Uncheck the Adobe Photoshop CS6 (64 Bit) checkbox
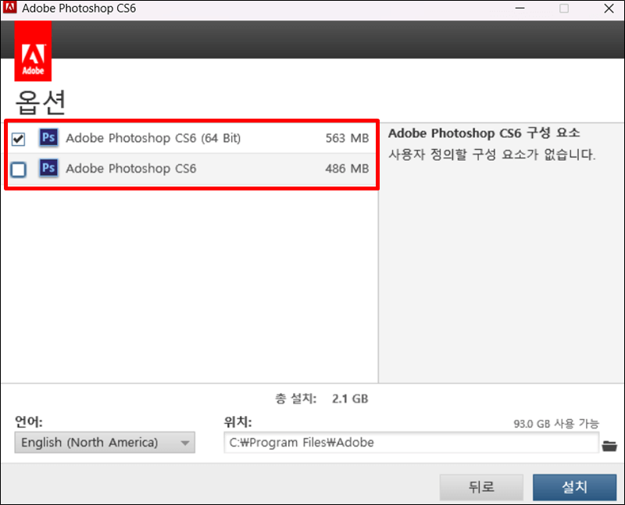Viewport: 625px width, 505px height. pos(18,137)
